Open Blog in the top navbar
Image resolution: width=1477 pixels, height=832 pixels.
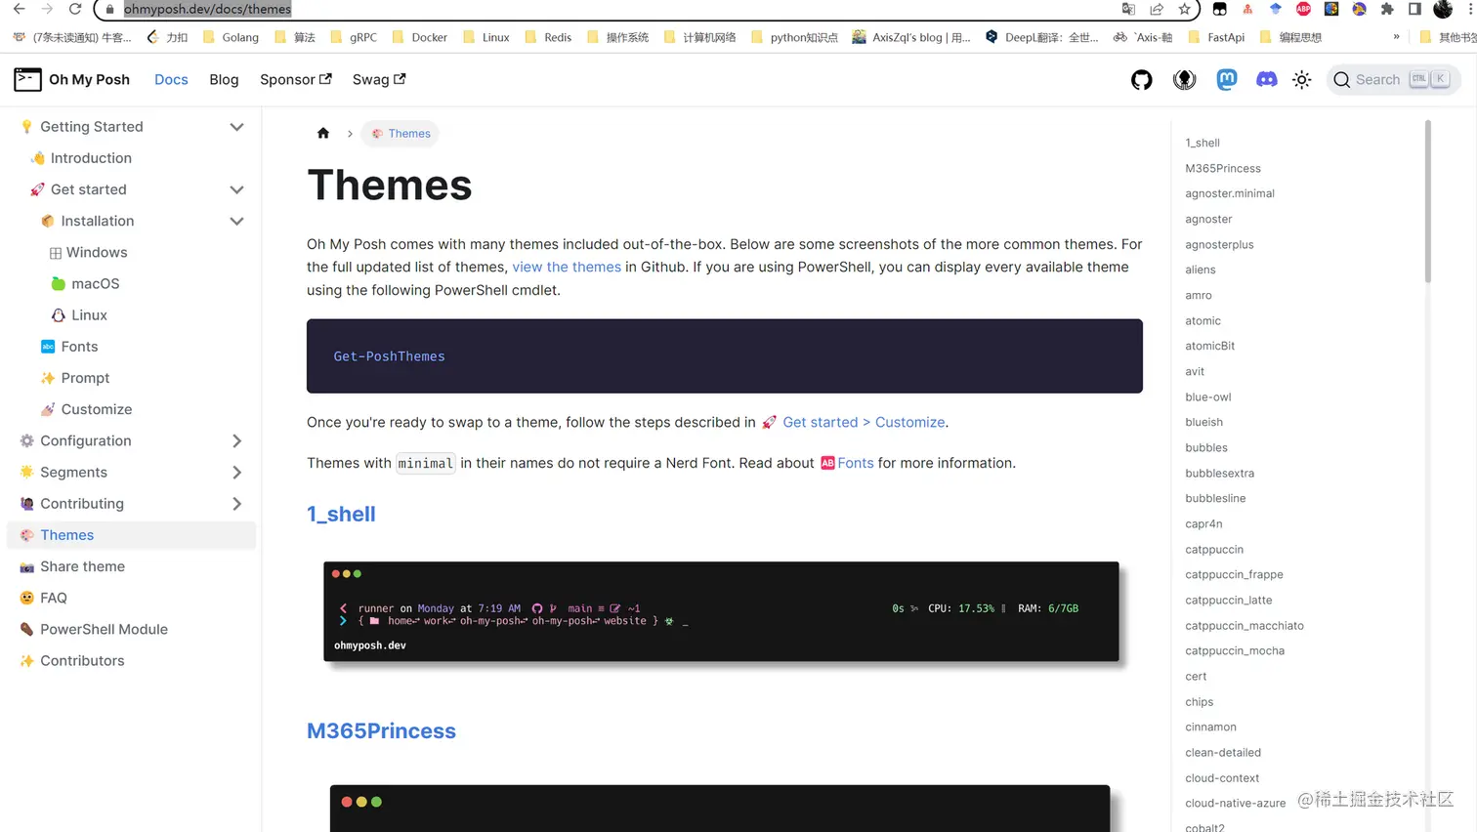(x=224, y=80)
